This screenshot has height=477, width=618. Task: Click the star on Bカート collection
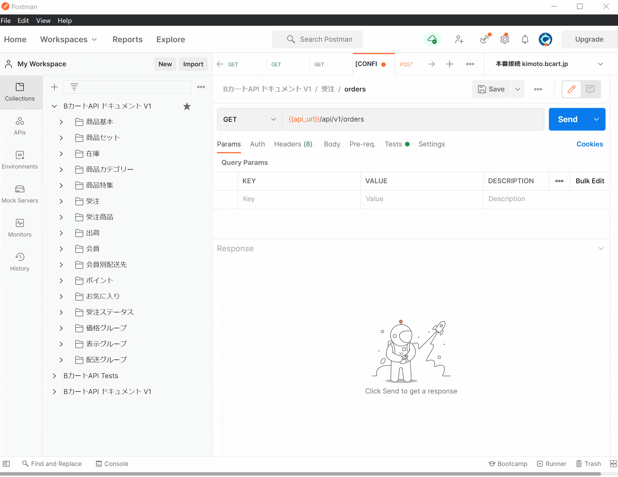coord(187,106)
